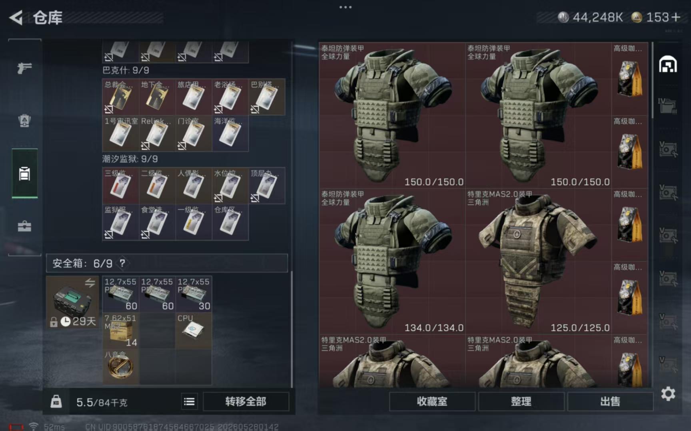Select the highlighted chest rig tab

[24, 174]
